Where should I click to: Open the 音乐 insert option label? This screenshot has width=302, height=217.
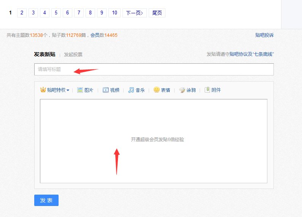140,90
